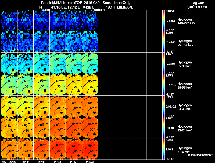This screenshot has width=215, height=163.
Task: Select the color scale beside Hydrogen 13-24 keV
Action: tap(163, 128)
